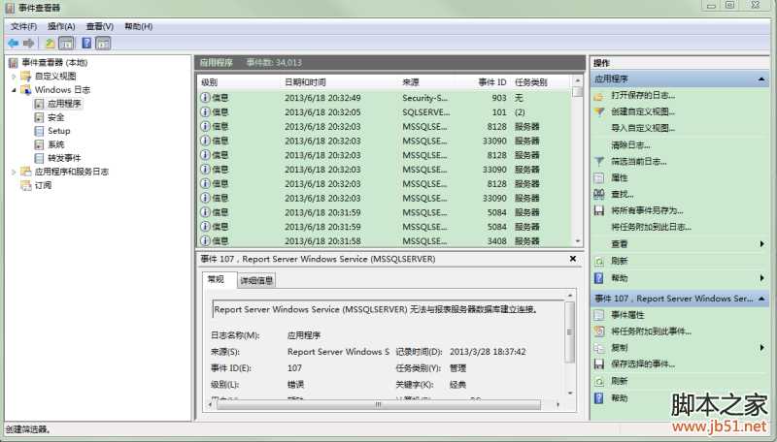777x442 pixels.
Task: Click 保存选择的事件 action
Action: click(643, 364)
